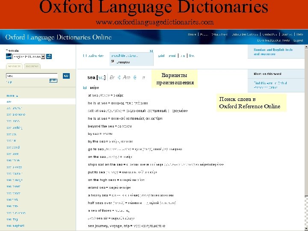The height and width of the screenshot is (231, 308).
Task: Open the show/hide options menu
Action: point(124,56)
